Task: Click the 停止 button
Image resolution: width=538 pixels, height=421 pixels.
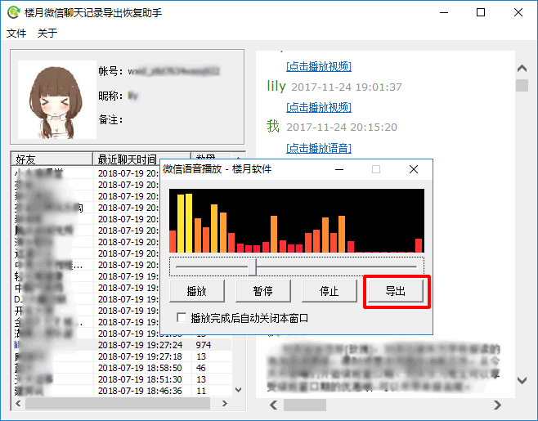Action: (330, 291)
